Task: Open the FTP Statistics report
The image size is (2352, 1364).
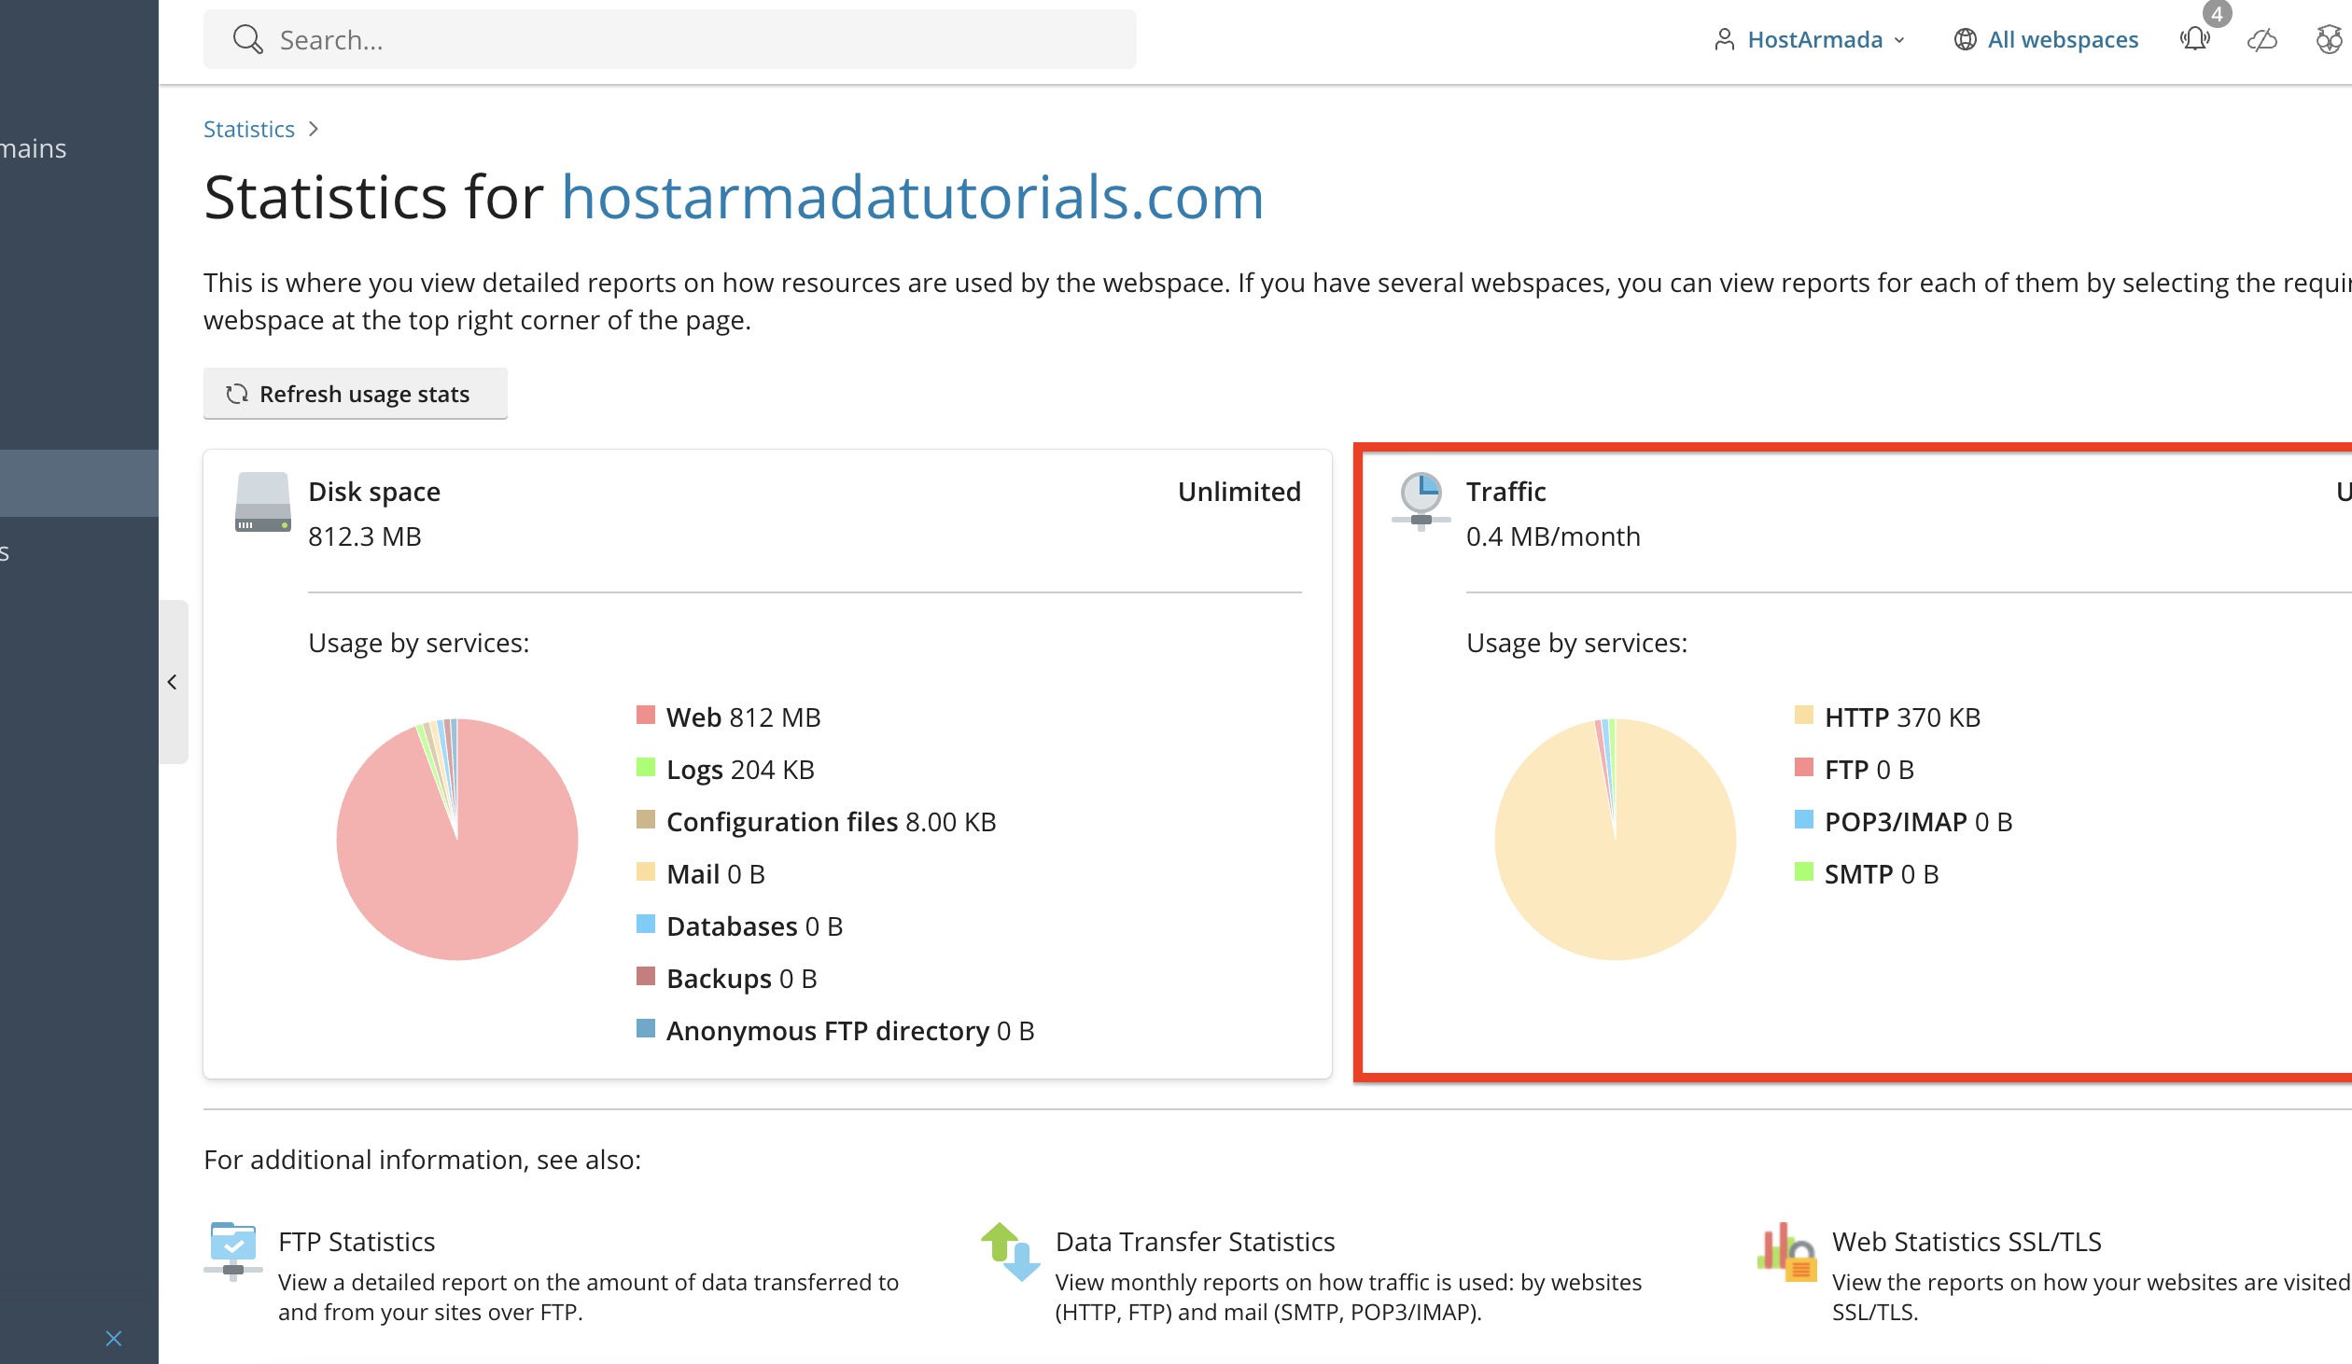Action: pos(357,1242)
